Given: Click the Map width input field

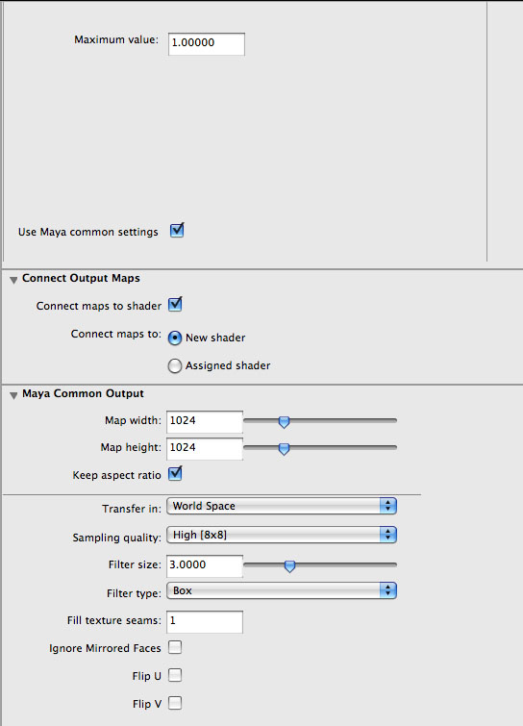Looking at the screenshot, I should click(x=205, y=421).
